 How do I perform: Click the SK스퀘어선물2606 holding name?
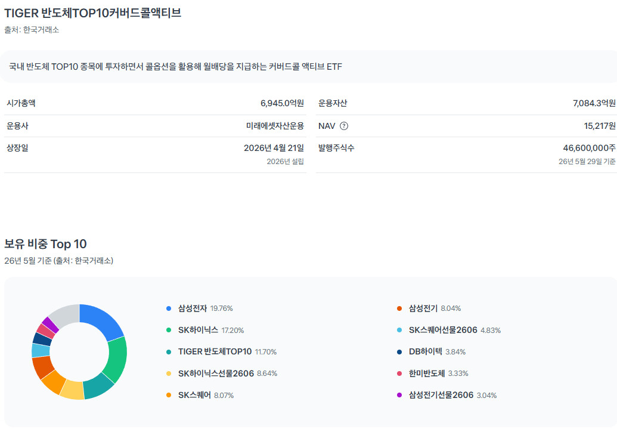(443, 330)
